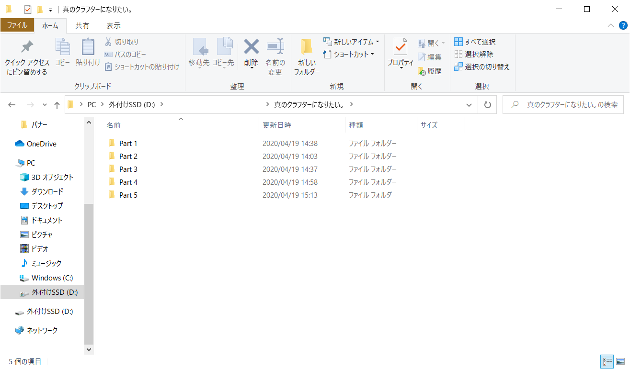Image resolution: width=630 pixels, height=369 pixels.
Task: Click the New Folder icon
Action: pyautogui.click(x=307, y=47)
